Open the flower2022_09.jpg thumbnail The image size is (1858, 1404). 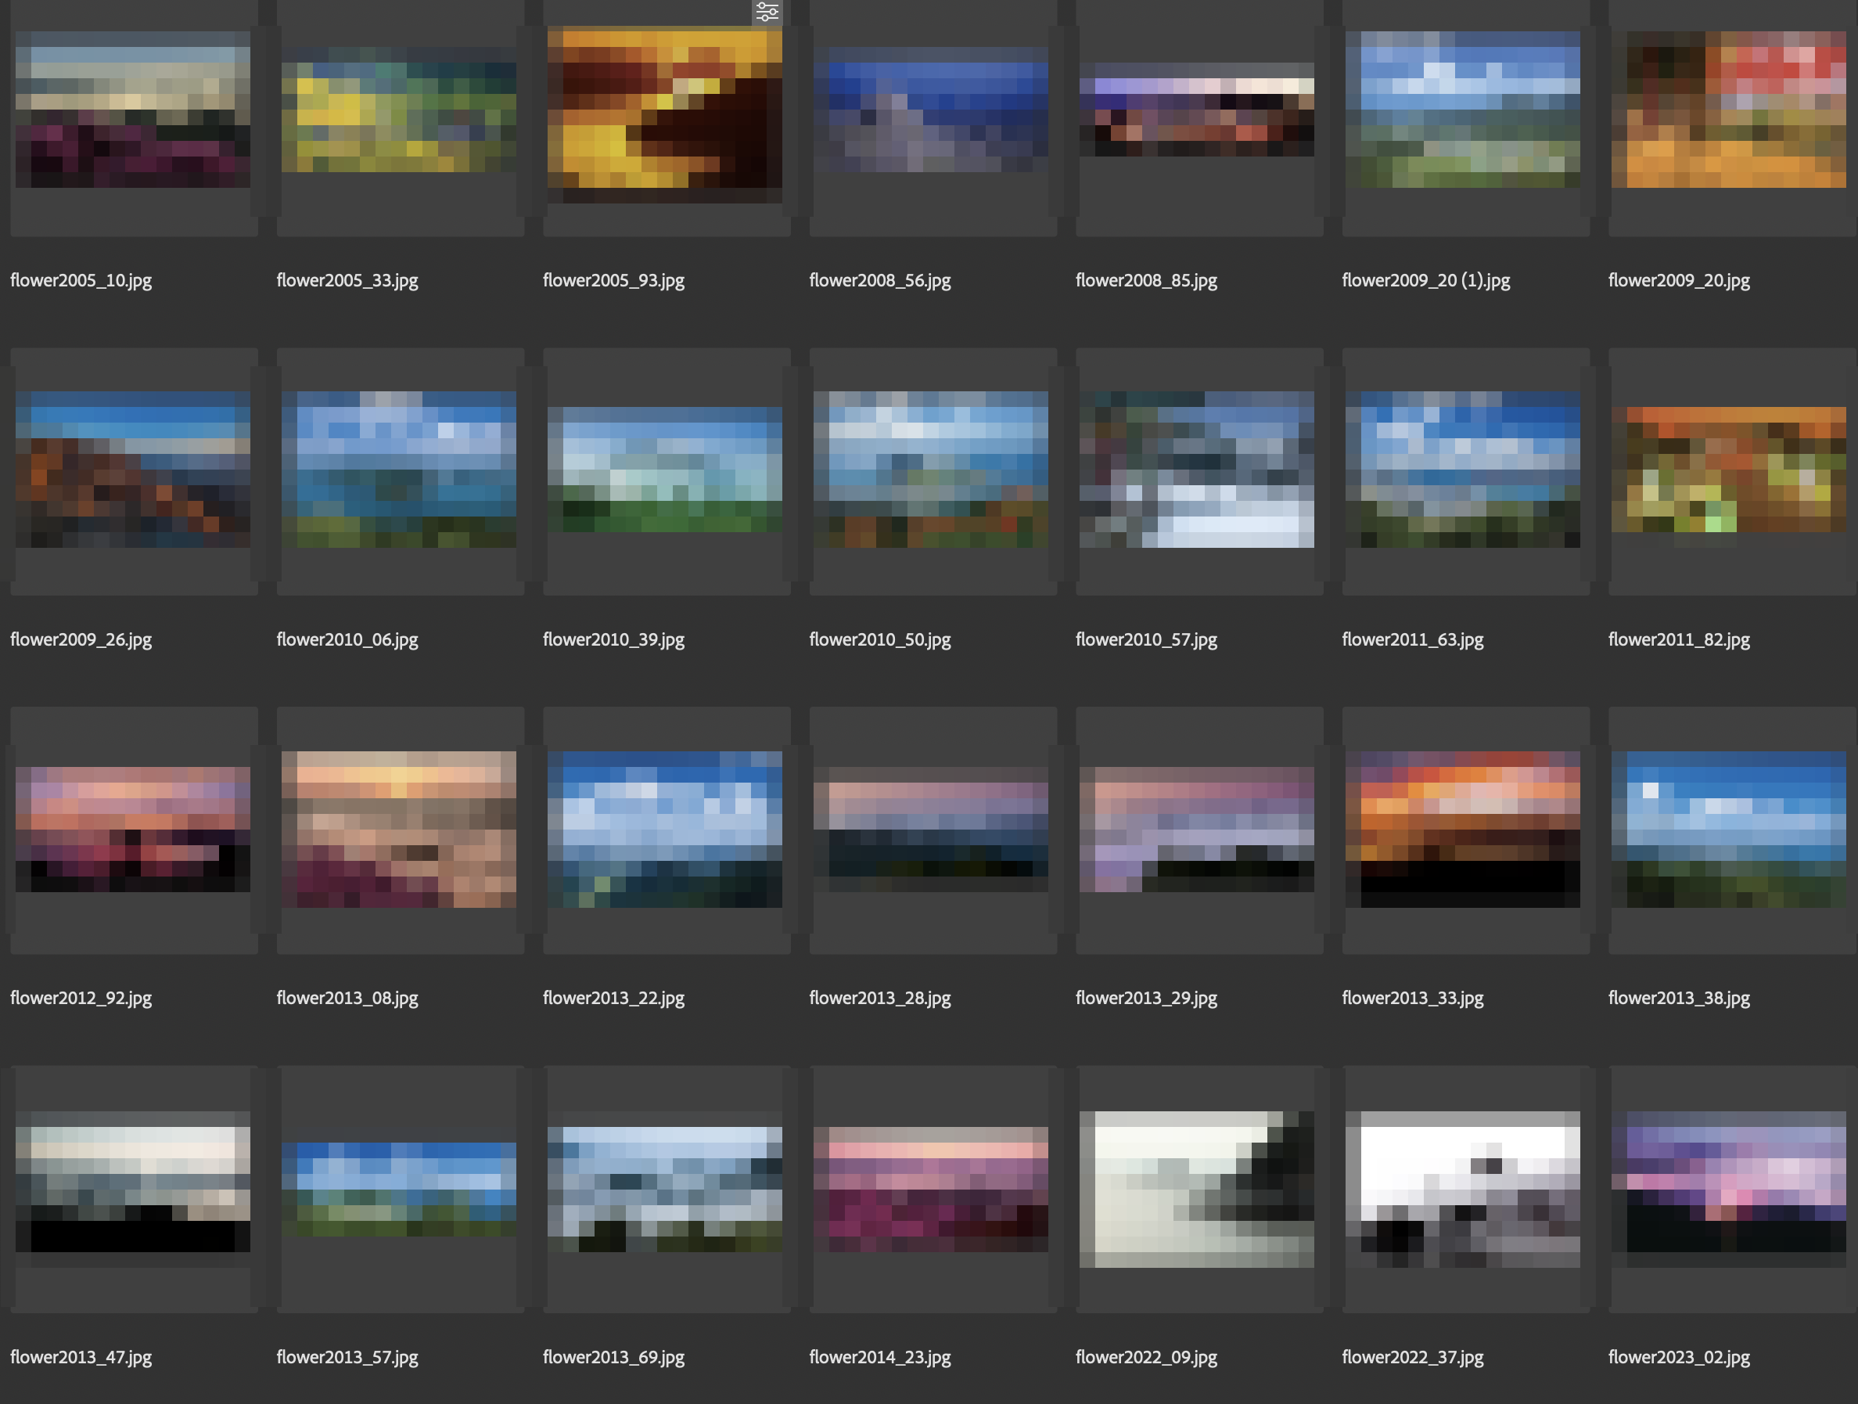point(1196,1188)
